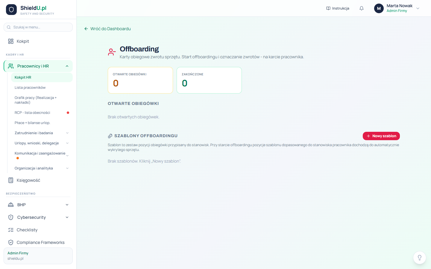The height and width of the screenshot is (269, 431).
Task: Expand Zatrudnienie i badania submenu
Action: [x=67, y=133]
